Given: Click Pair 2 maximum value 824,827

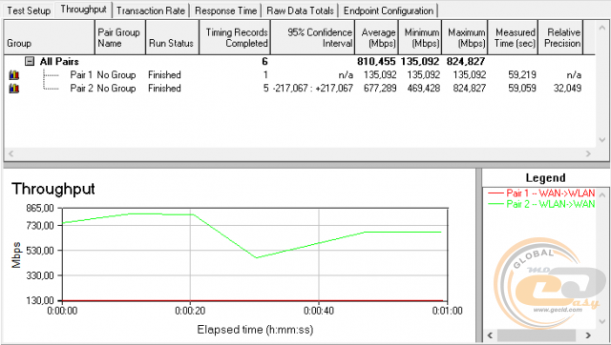Looking at the screenshot, I should point(469,89).
